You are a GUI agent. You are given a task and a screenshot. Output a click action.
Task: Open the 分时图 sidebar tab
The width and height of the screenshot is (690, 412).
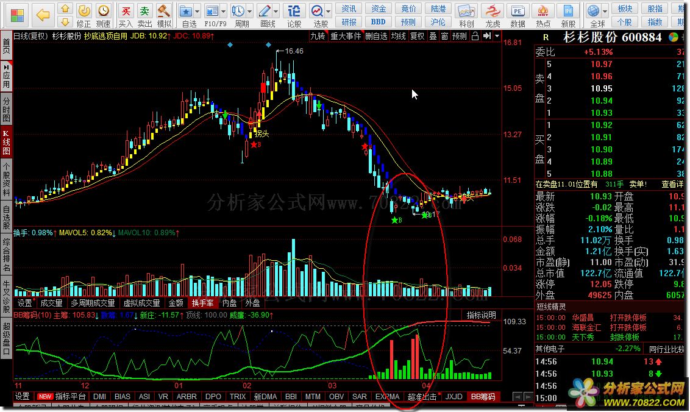pos(6,110)
